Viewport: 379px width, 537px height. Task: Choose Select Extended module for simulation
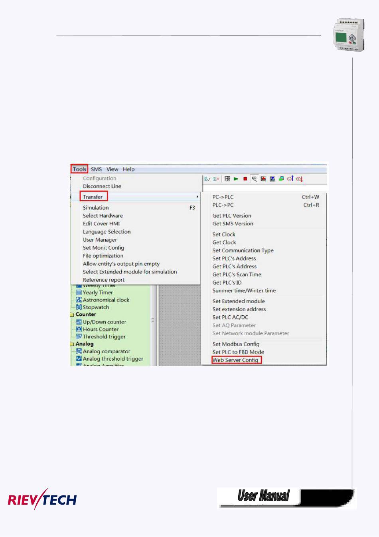click(130, 272)
